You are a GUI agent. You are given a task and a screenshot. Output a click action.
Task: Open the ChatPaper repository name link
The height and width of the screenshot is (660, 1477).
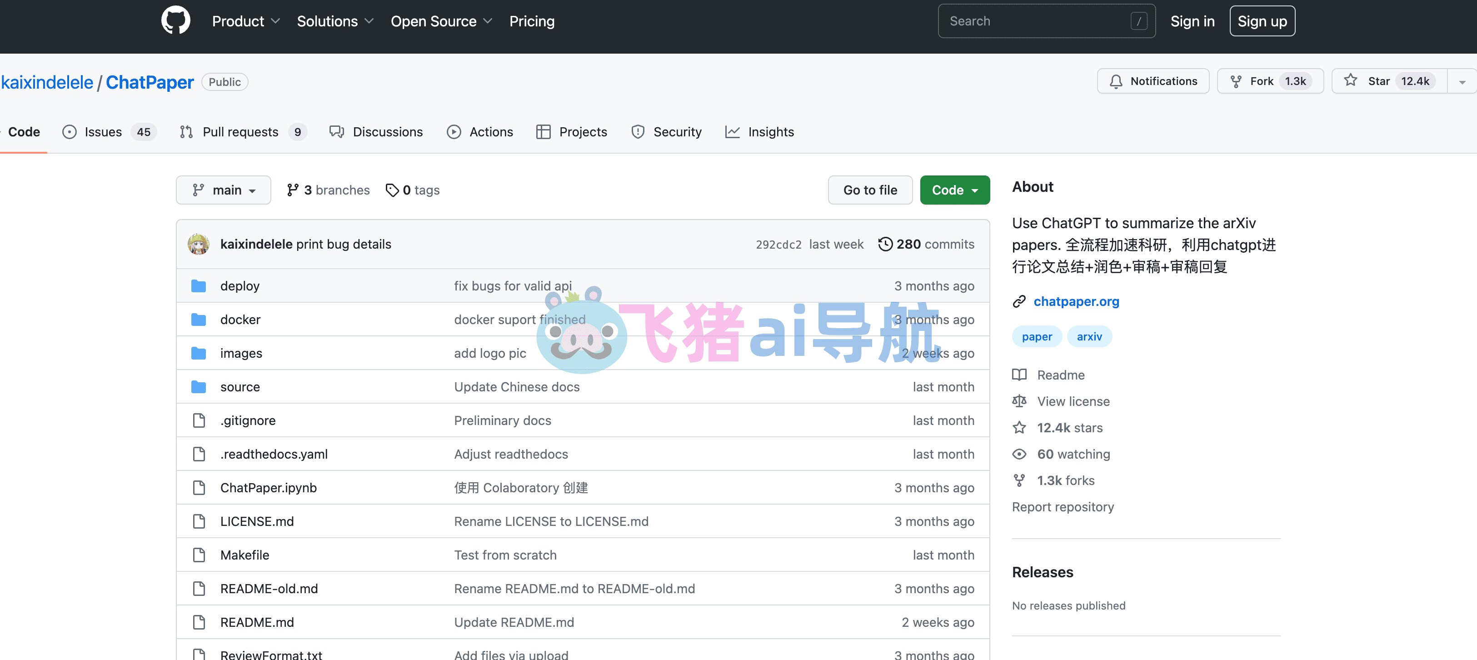tap(150, 83)
